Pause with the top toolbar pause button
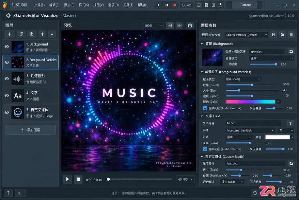The width and height of the screenshot is (299, 200). pyautogui.click(x=167, y=5)
